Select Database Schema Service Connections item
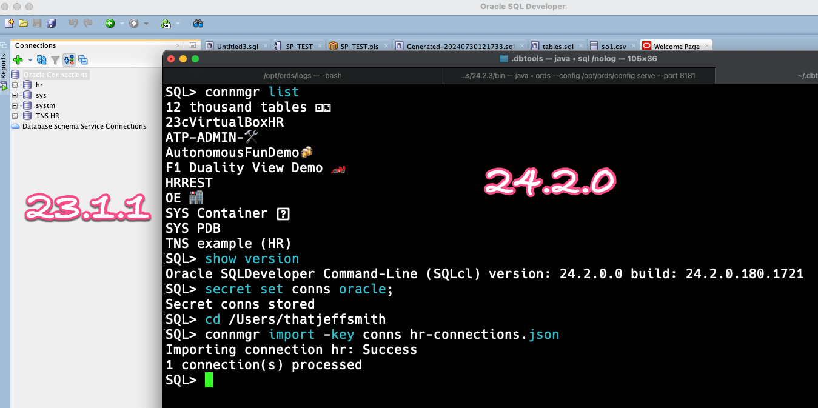 click(84, 126)
